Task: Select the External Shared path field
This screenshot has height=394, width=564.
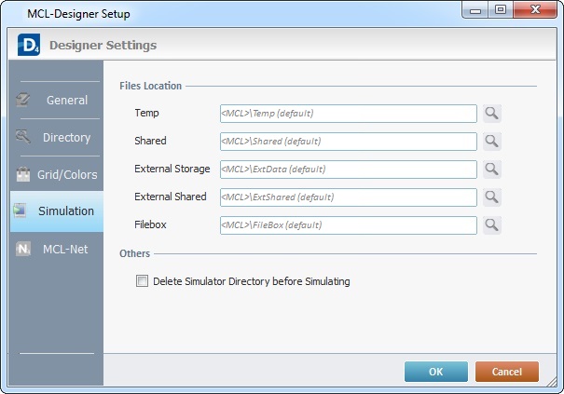Action: coord(348,197)
